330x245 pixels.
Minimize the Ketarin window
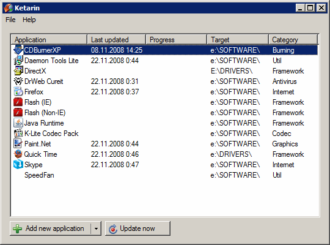pyautogui.click(x=300, y=8)
